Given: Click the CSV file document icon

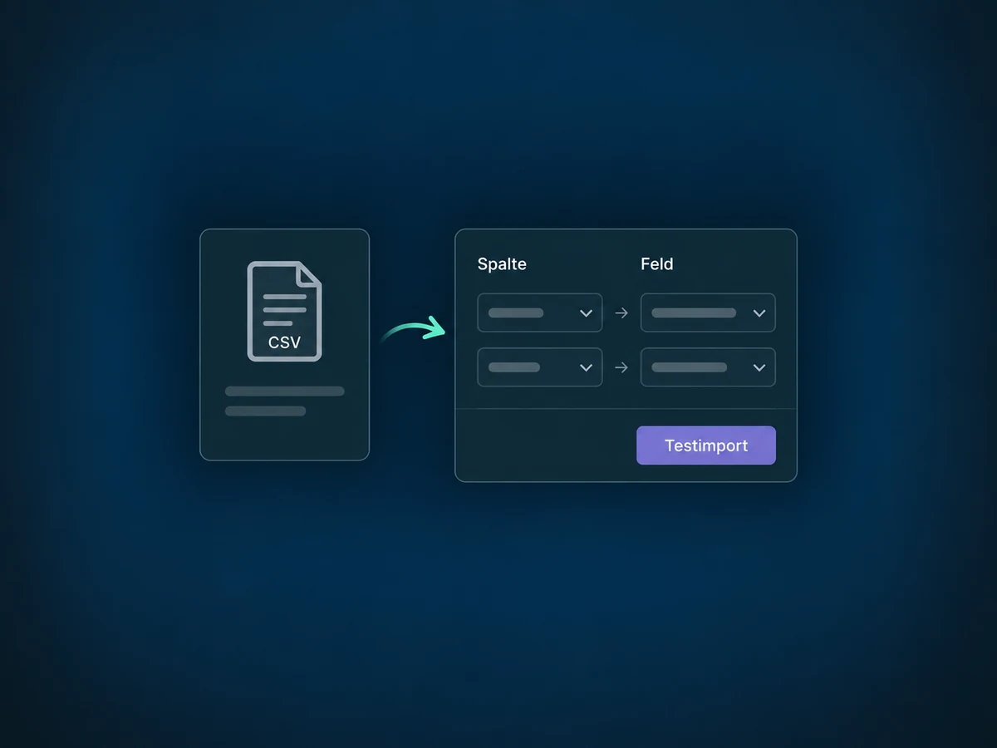Looking at the screenshot, I should 284,312.
